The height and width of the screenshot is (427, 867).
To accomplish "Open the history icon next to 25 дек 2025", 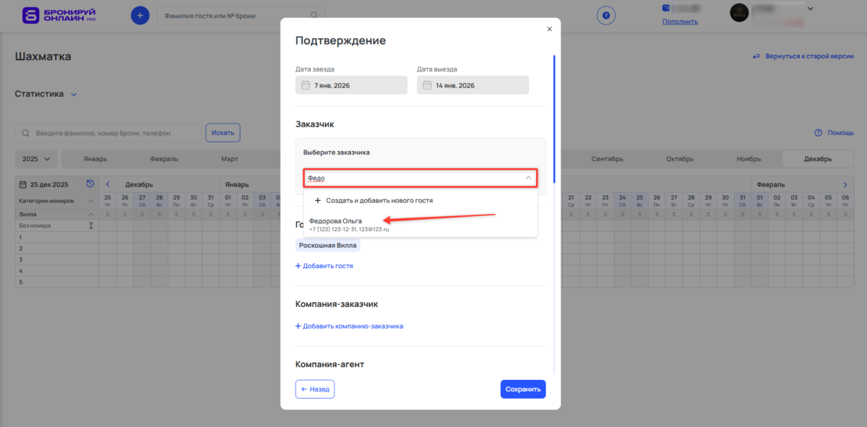I will tap(90, 184).
